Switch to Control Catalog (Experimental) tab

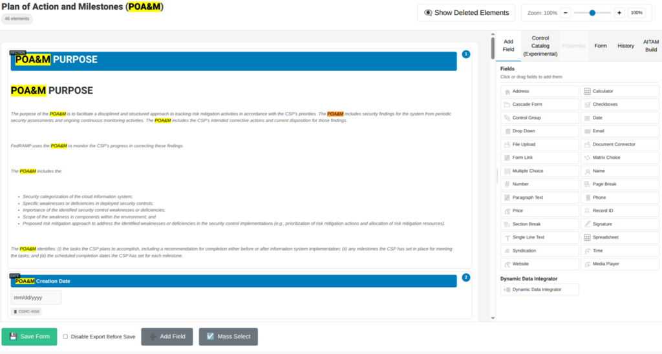click(x=540, y=46)
